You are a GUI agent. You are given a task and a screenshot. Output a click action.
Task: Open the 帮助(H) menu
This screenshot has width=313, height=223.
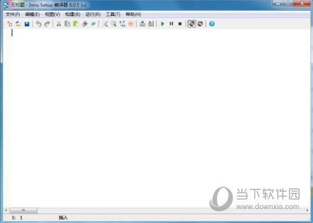133,15
